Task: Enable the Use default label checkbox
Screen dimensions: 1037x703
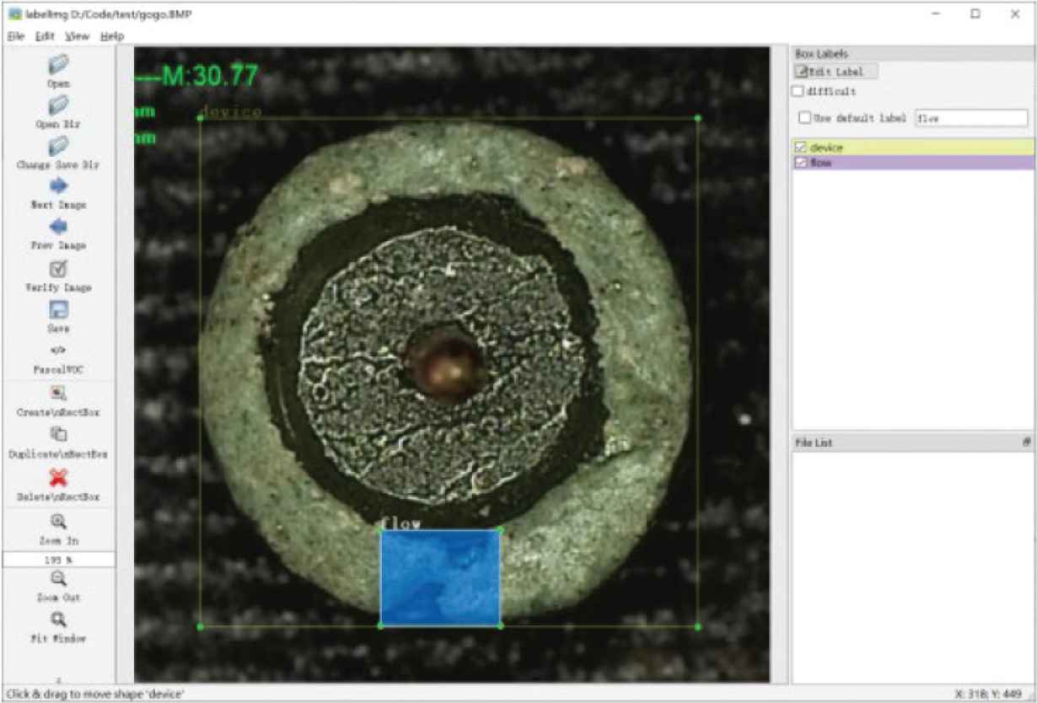Action: click(x=805, y=118)
